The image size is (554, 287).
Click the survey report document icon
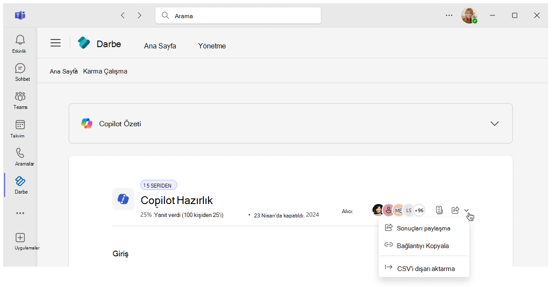click(x=439, y=210)
